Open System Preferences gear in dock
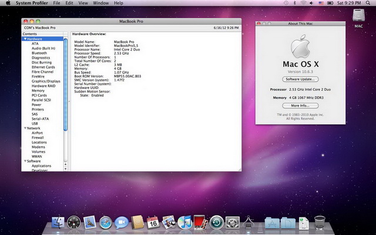 coord(232,222)
